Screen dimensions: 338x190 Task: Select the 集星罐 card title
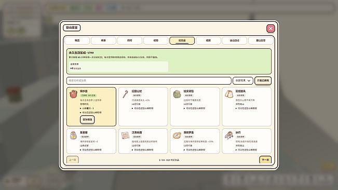84,132
